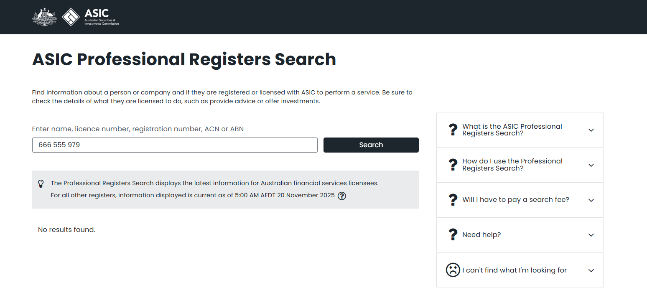
Task: Click question mark beside 'What is the ASIC Professional Registers Search?'
Action: point(453,130)
